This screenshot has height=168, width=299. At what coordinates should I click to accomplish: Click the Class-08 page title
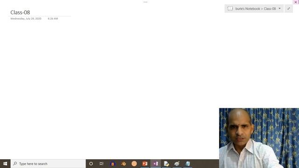coord(20,13)
